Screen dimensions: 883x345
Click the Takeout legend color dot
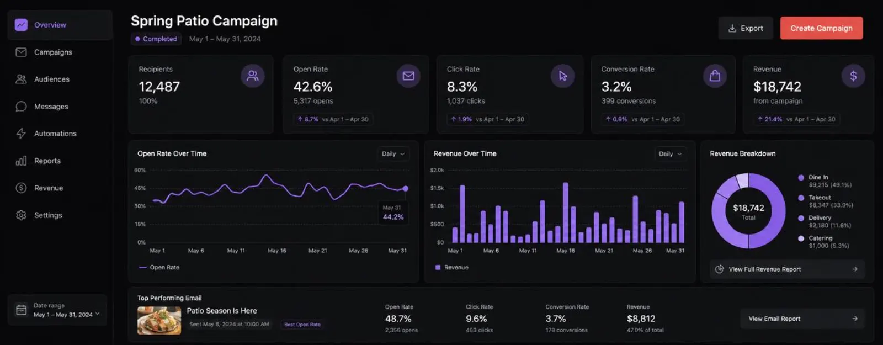pos(801,198)
